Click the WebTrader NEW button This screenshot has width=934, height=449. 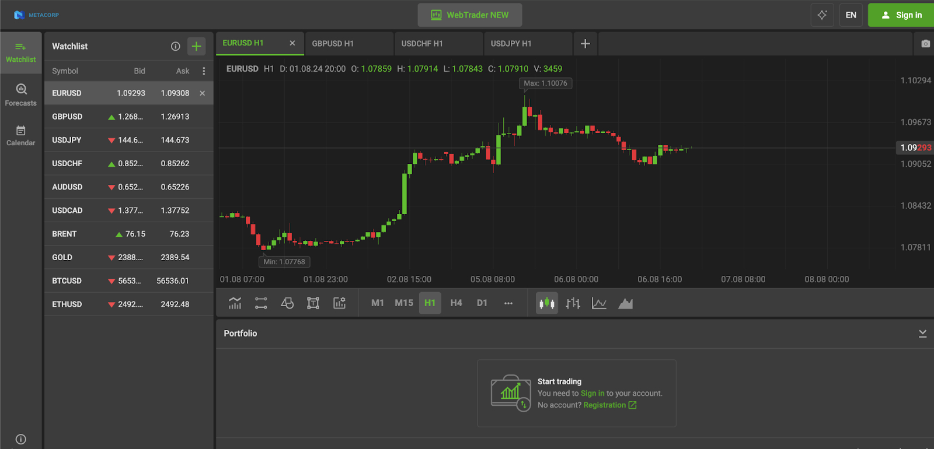click(x=470, y=15)
